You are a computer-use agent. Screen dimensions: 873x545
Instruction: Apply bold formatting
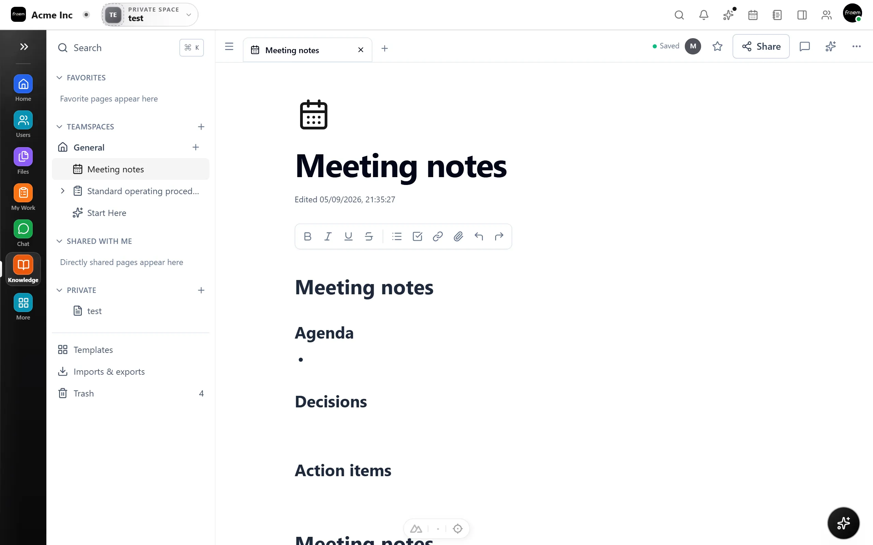pyautogui.click(x=307, y=236)
